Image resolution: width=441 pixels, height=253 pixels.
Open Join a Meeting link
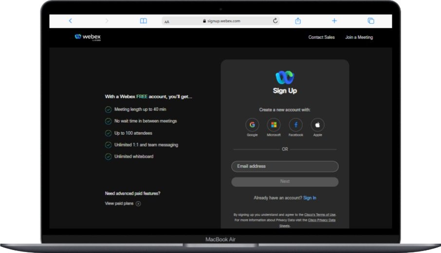pos(359,37)
